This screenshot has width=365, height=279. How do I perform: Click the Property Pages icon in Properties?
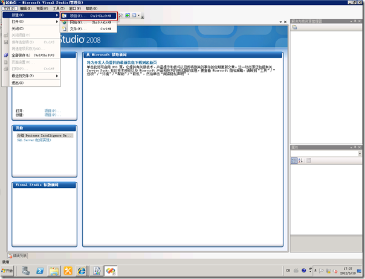309,161
